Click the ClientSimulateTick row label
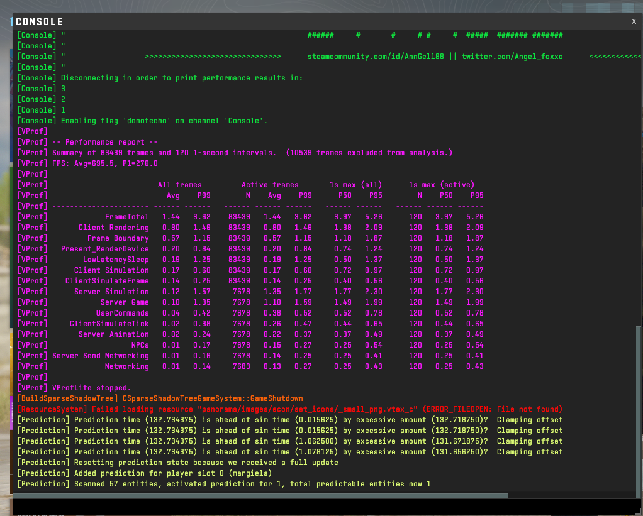Screen dimensions: 643x516 [x=109, y=324]
